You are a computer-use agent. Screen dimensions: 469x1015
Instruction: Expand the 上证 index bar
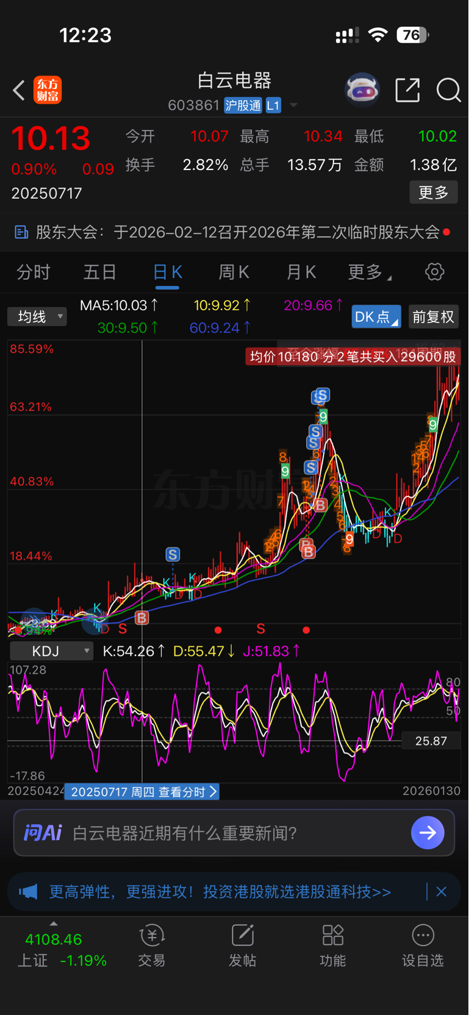(x=54, y=924)
